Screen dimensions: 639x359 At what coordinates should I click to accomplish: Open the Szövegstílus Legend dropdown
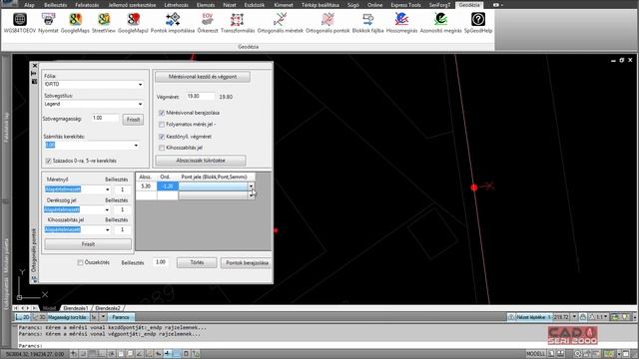click(140, 104)
